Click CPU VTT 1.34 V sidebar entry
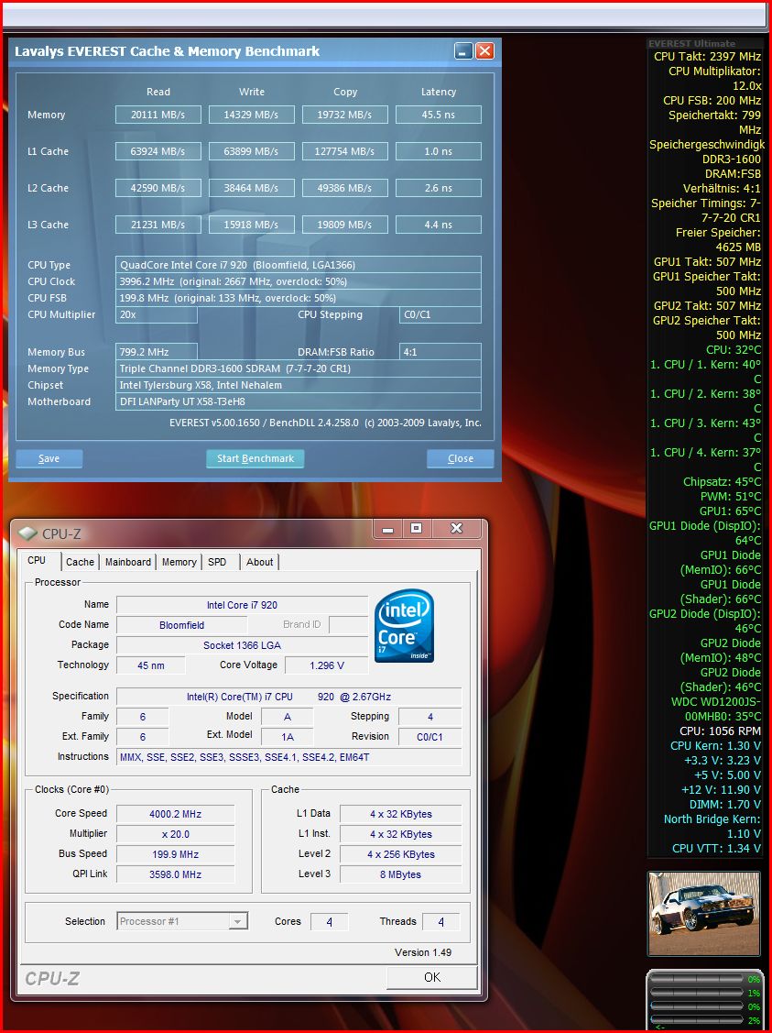Screen dimensions: 772x1033 point(716,848)
